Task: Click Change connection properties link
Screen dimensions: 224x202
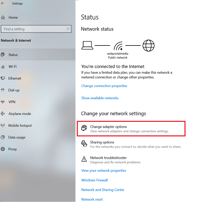Action: tap(104, 86)
